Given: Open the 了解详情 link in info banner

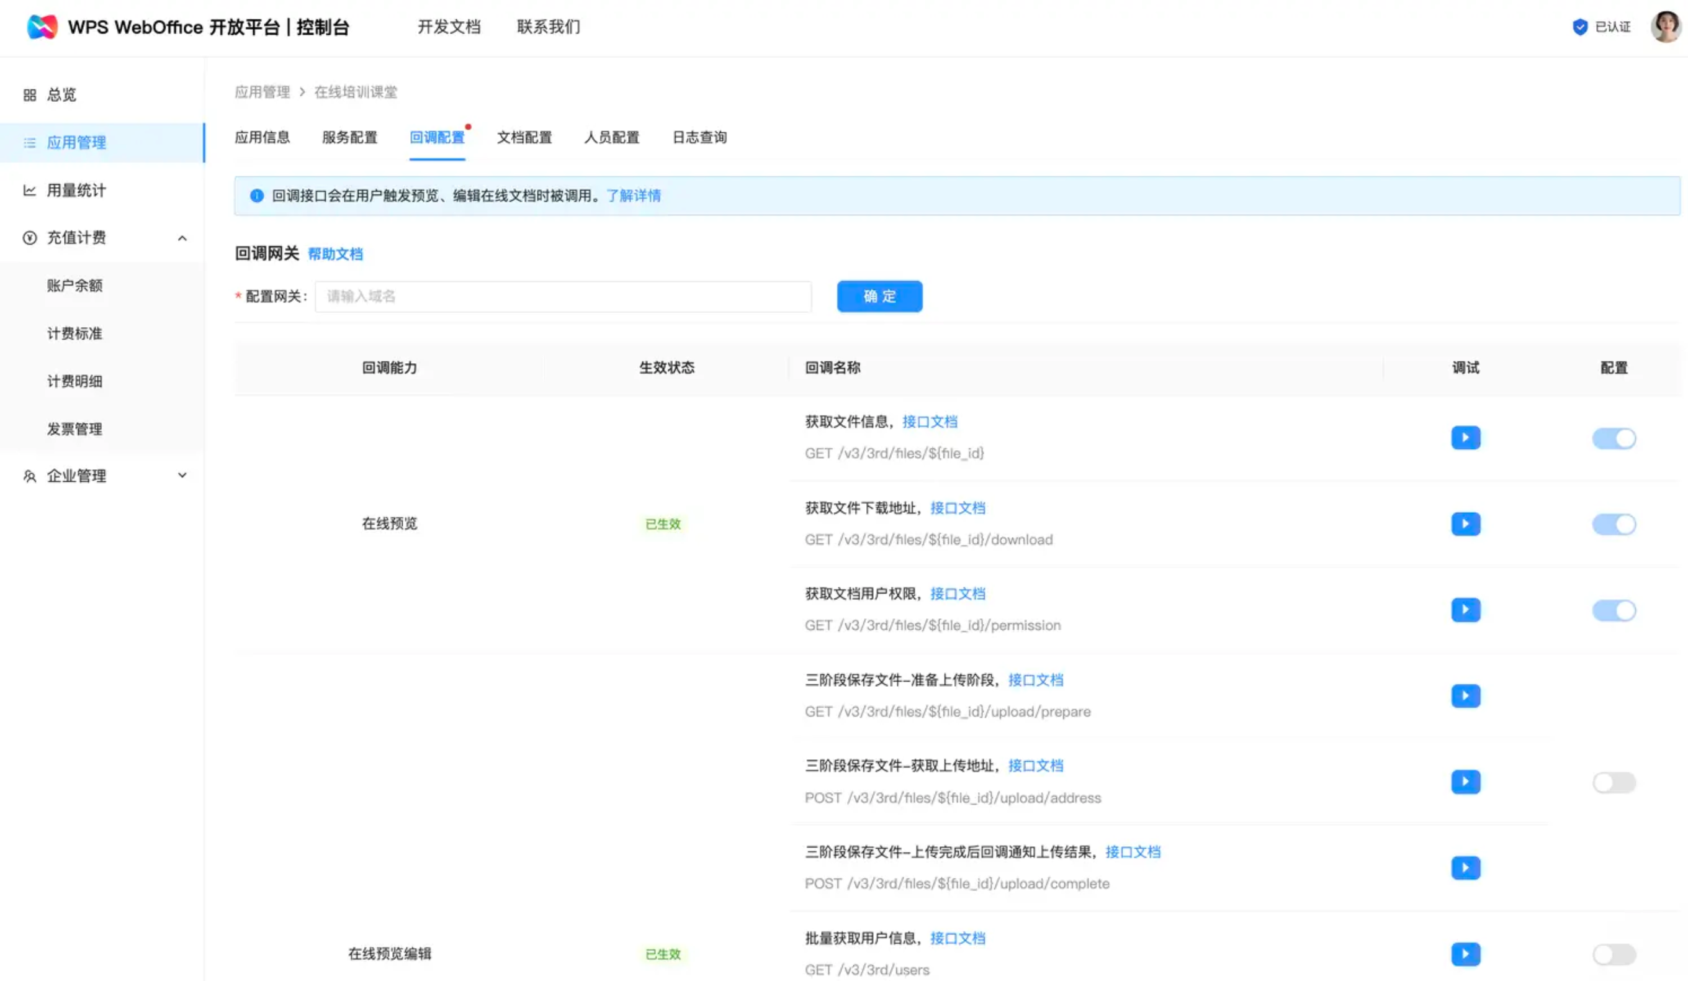Looking at the screenshot, I should [633, 196].
